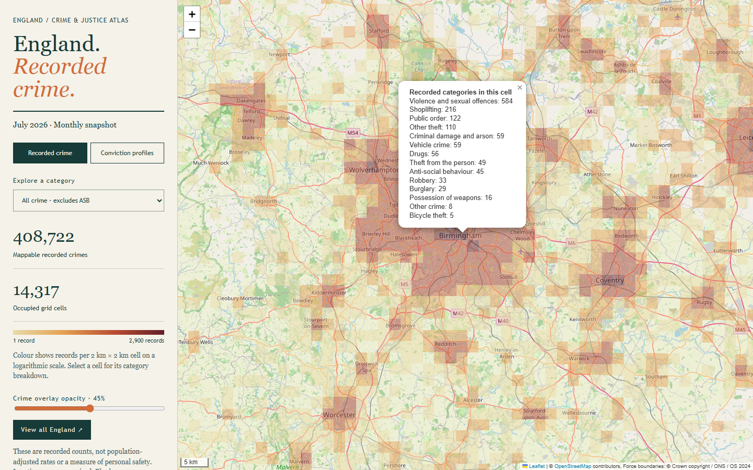Click the M40 motorway shield
The width and height of the screenshot is (753, 470).
tap(503, 321)
